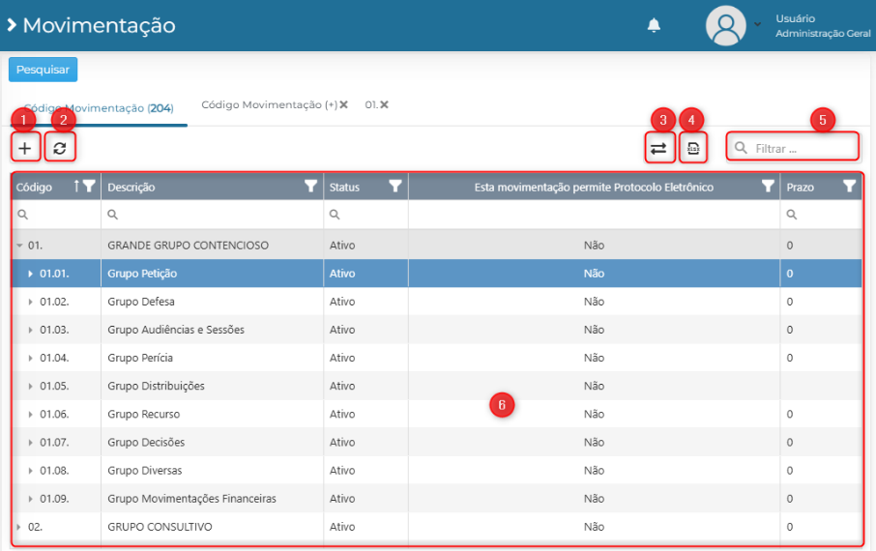Click the sort arrow in Código header
The width and height of the screenshot is (876, 551).
coord(76,187)
